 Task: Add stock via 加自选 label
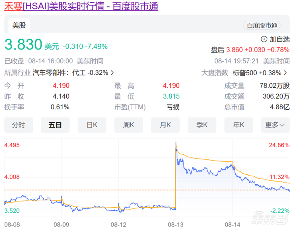click(280, 39)
